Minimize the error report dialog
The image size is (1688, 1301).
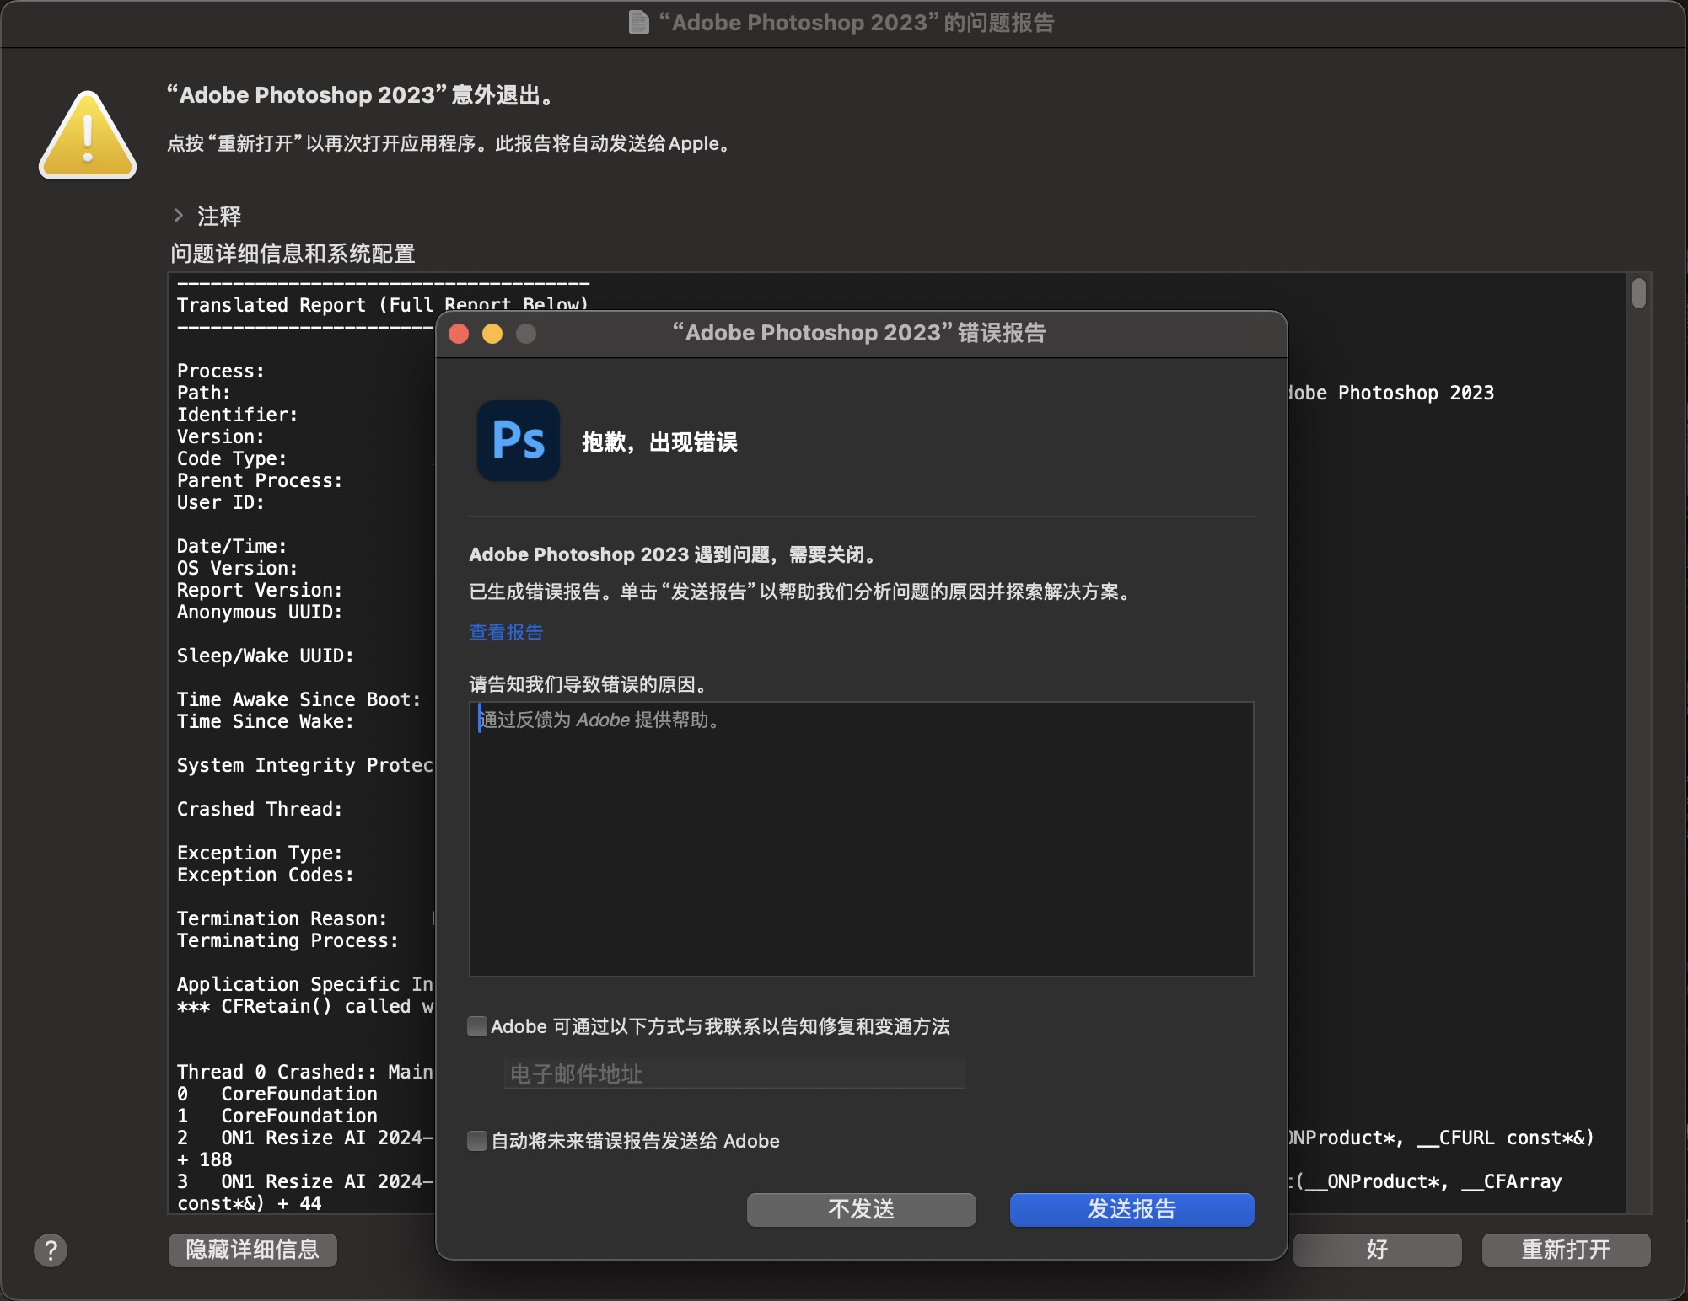tap(492, 334)
